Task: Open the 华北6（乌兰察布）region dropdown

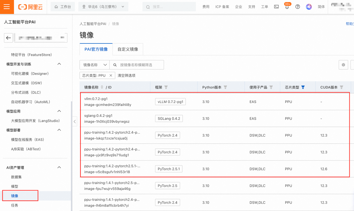Action: (103, 7)
